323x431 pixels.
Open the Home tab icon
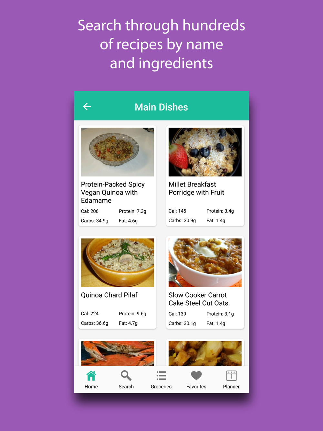coord(91,376)
